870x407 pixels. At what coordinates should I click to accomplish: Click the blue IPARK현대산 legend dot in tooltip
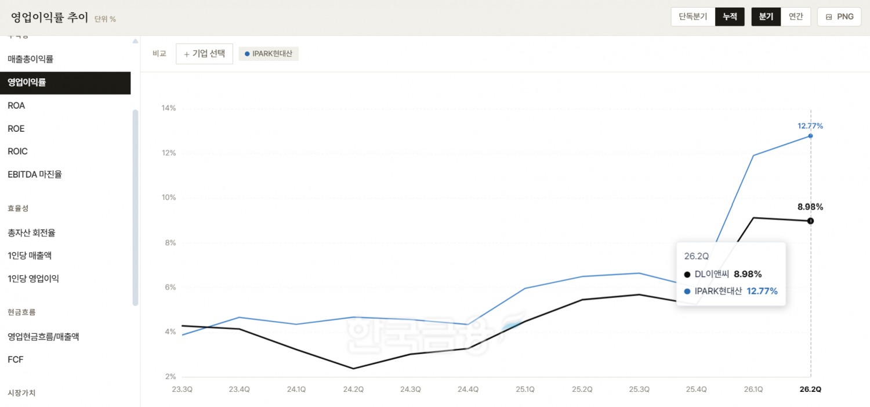pos(687,291)
